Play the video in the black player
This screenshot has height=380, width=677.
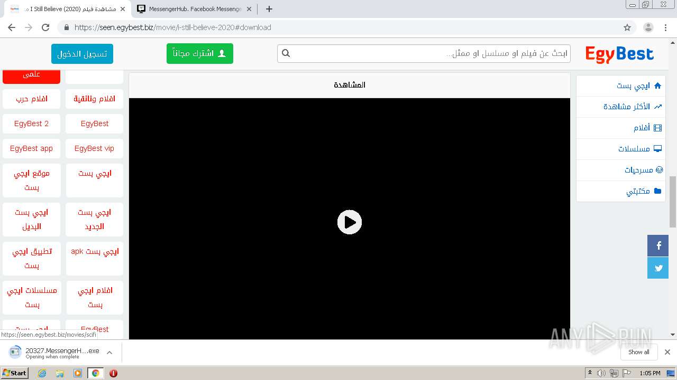pyautogui.click(x=350, y=222)
